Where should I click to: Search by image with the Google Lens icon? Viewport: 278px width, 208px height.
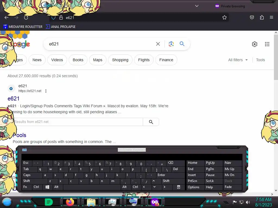pyautogui.click(x=171, y=44)
